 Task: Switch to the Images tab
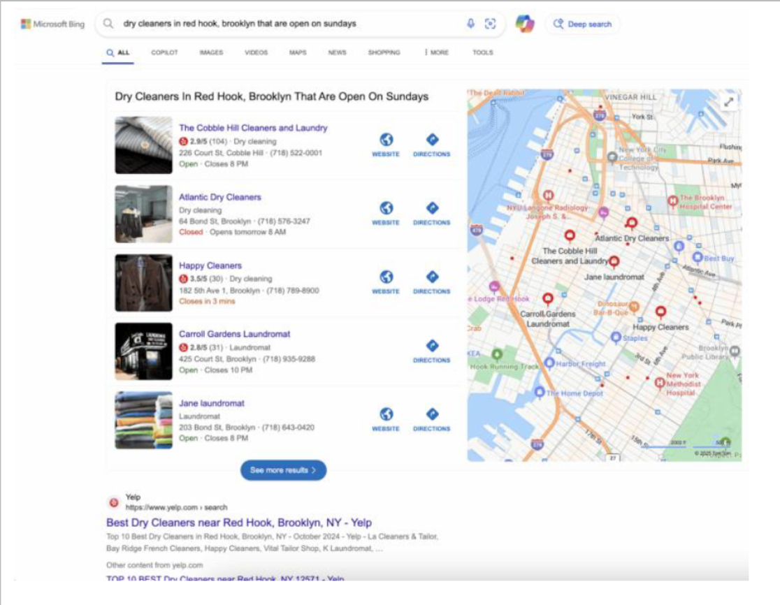pyautogui.click(x=211, y=52)
